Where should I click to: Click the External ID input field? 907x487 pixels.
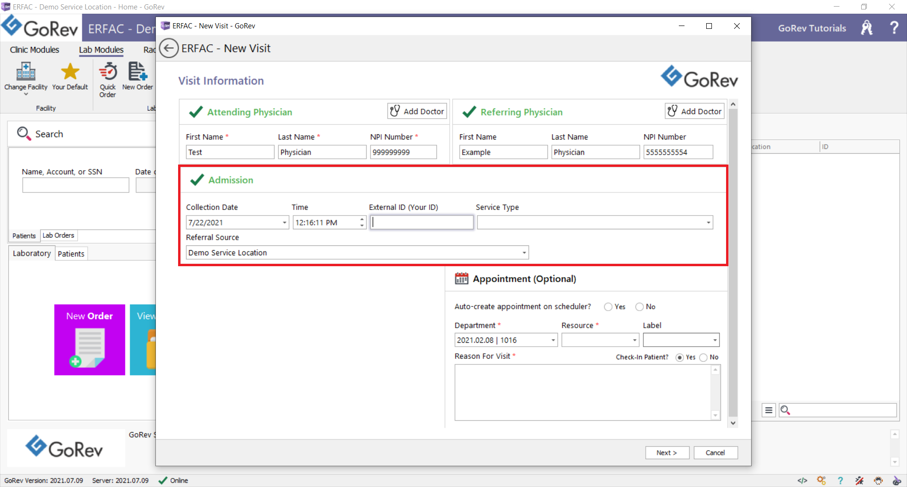pos(422,223)
